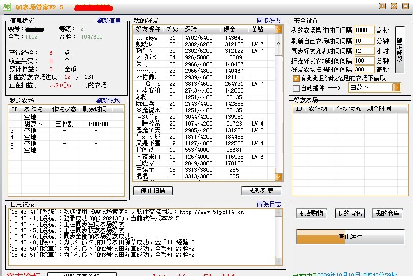Sort friends by 等级 column header
Viewport: 413px width, 276px height.
coord(173,29)
